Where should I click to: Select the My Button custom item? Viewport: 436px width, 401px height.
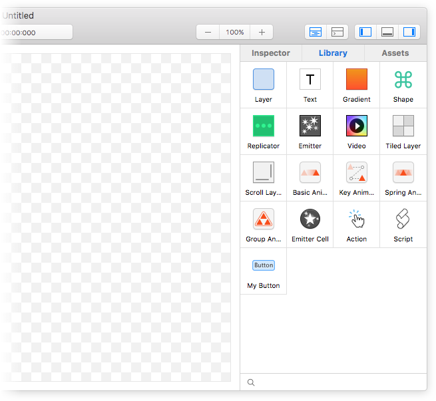pos(264,271)
